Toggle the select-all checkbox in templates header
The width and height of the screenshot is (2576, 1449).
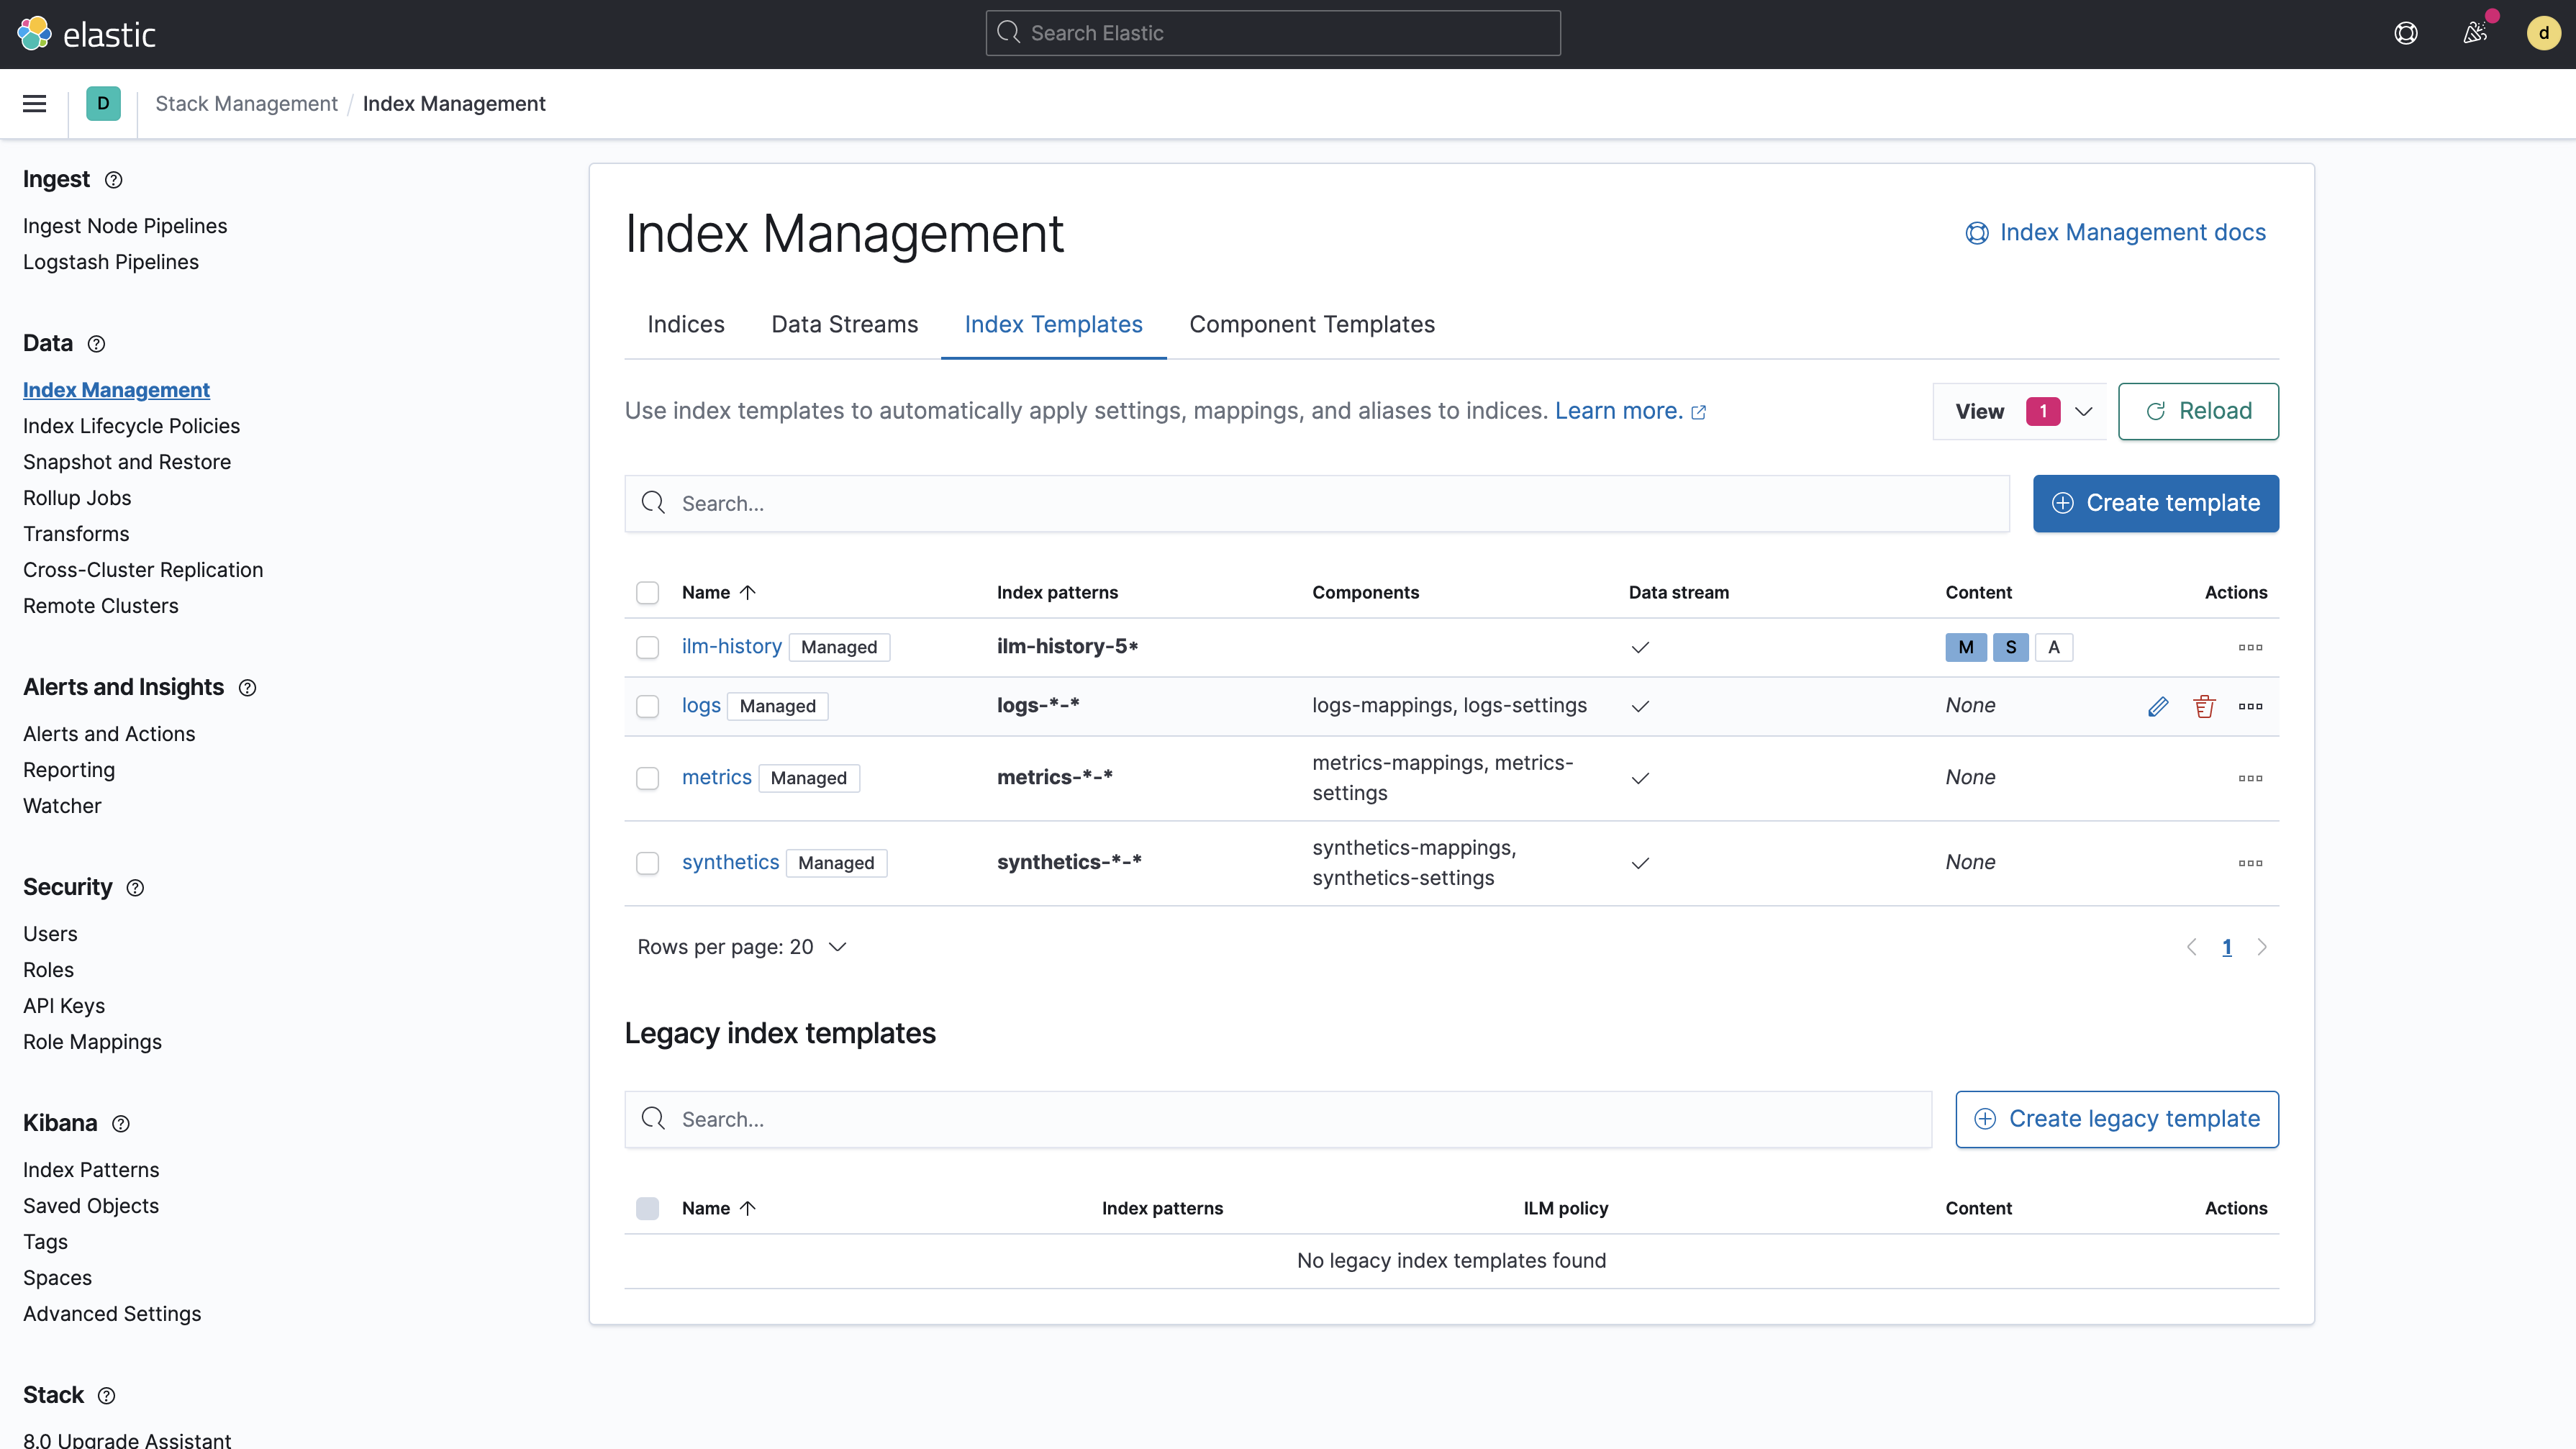[648, 593]
